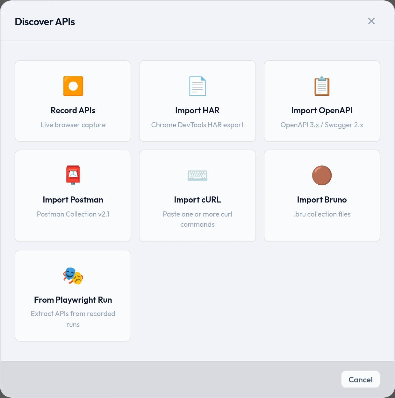Screen dimensions: 395x398
Task: Click 'Chrome DevTools HAR export' description
Action: [197, 125]
